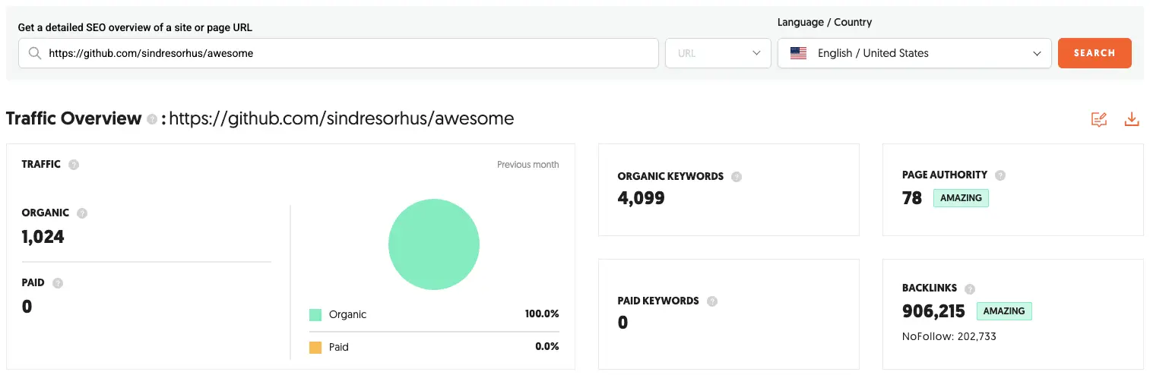Open the URL type dropdown
This screenshot has width=1150, height=375.
[718, 53]
